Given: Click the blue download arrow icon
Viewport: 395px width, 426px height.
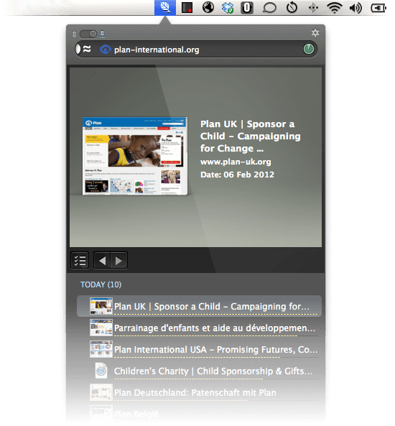Looking at the screenshot, I should (102, 34).
